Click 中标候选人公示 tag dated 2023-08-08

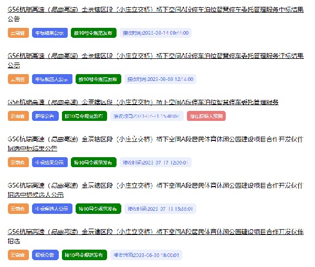coord(51,79)
